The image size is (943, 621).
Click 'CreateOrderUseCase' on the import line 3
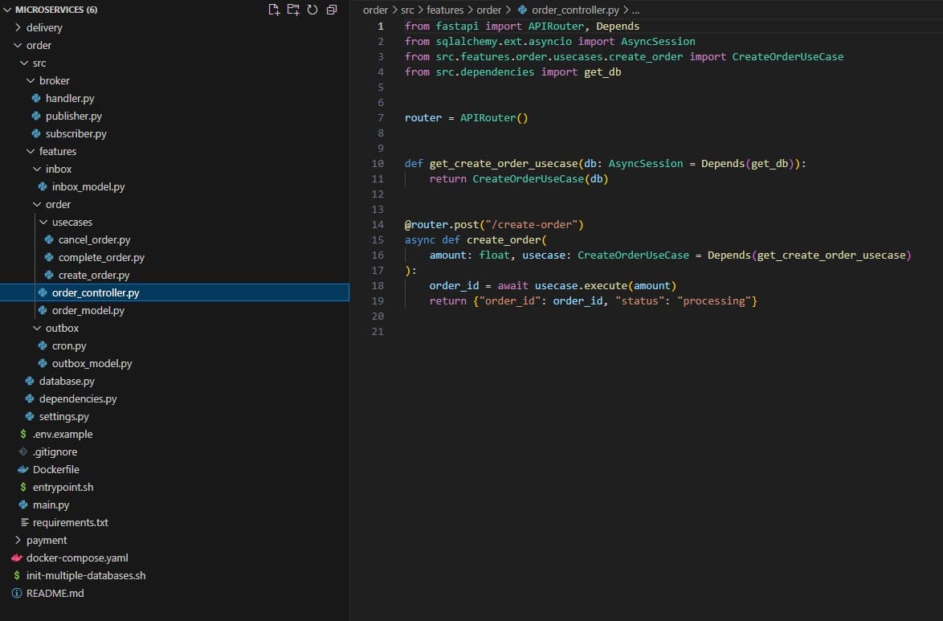[787, 56]
